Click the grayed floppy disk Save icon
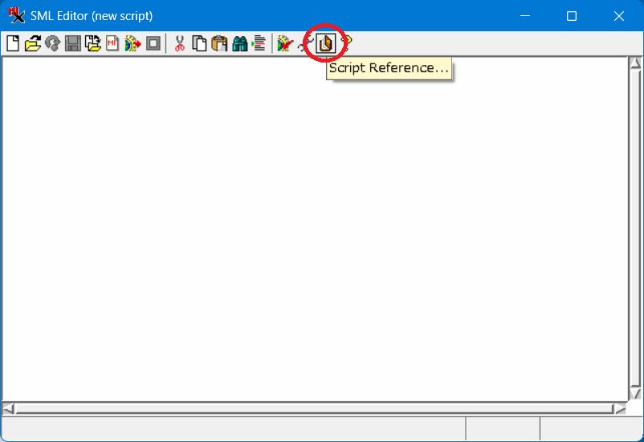 click(x=73, y=43)
